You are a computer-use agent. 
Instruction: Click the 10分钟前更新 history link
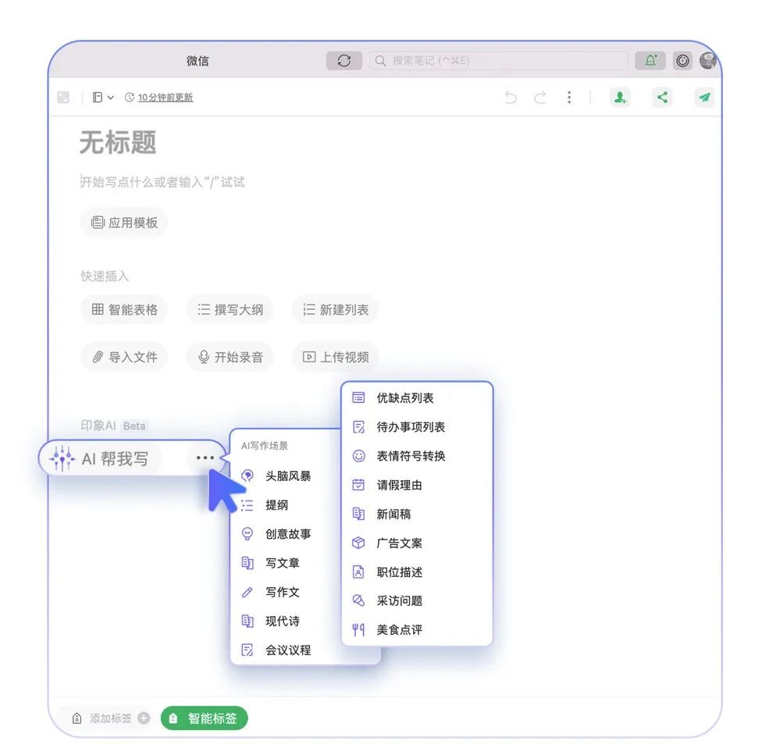[165, 98]
